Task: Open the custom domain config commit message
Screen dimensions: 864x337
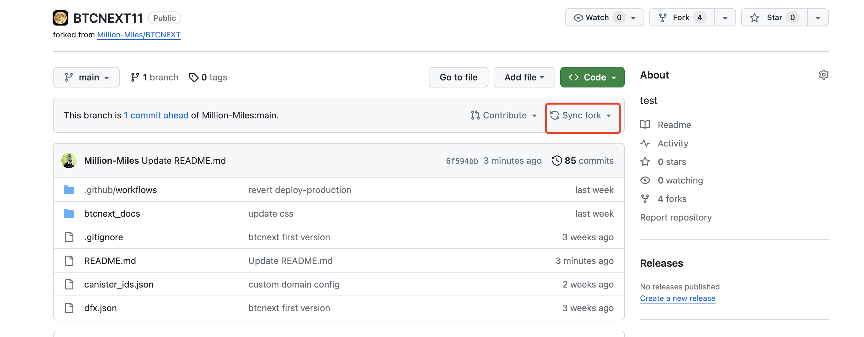Action: 294,284
